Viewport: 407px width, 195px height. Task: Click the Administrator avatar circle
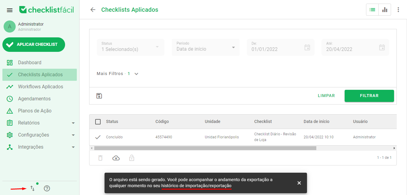[10, 27]
